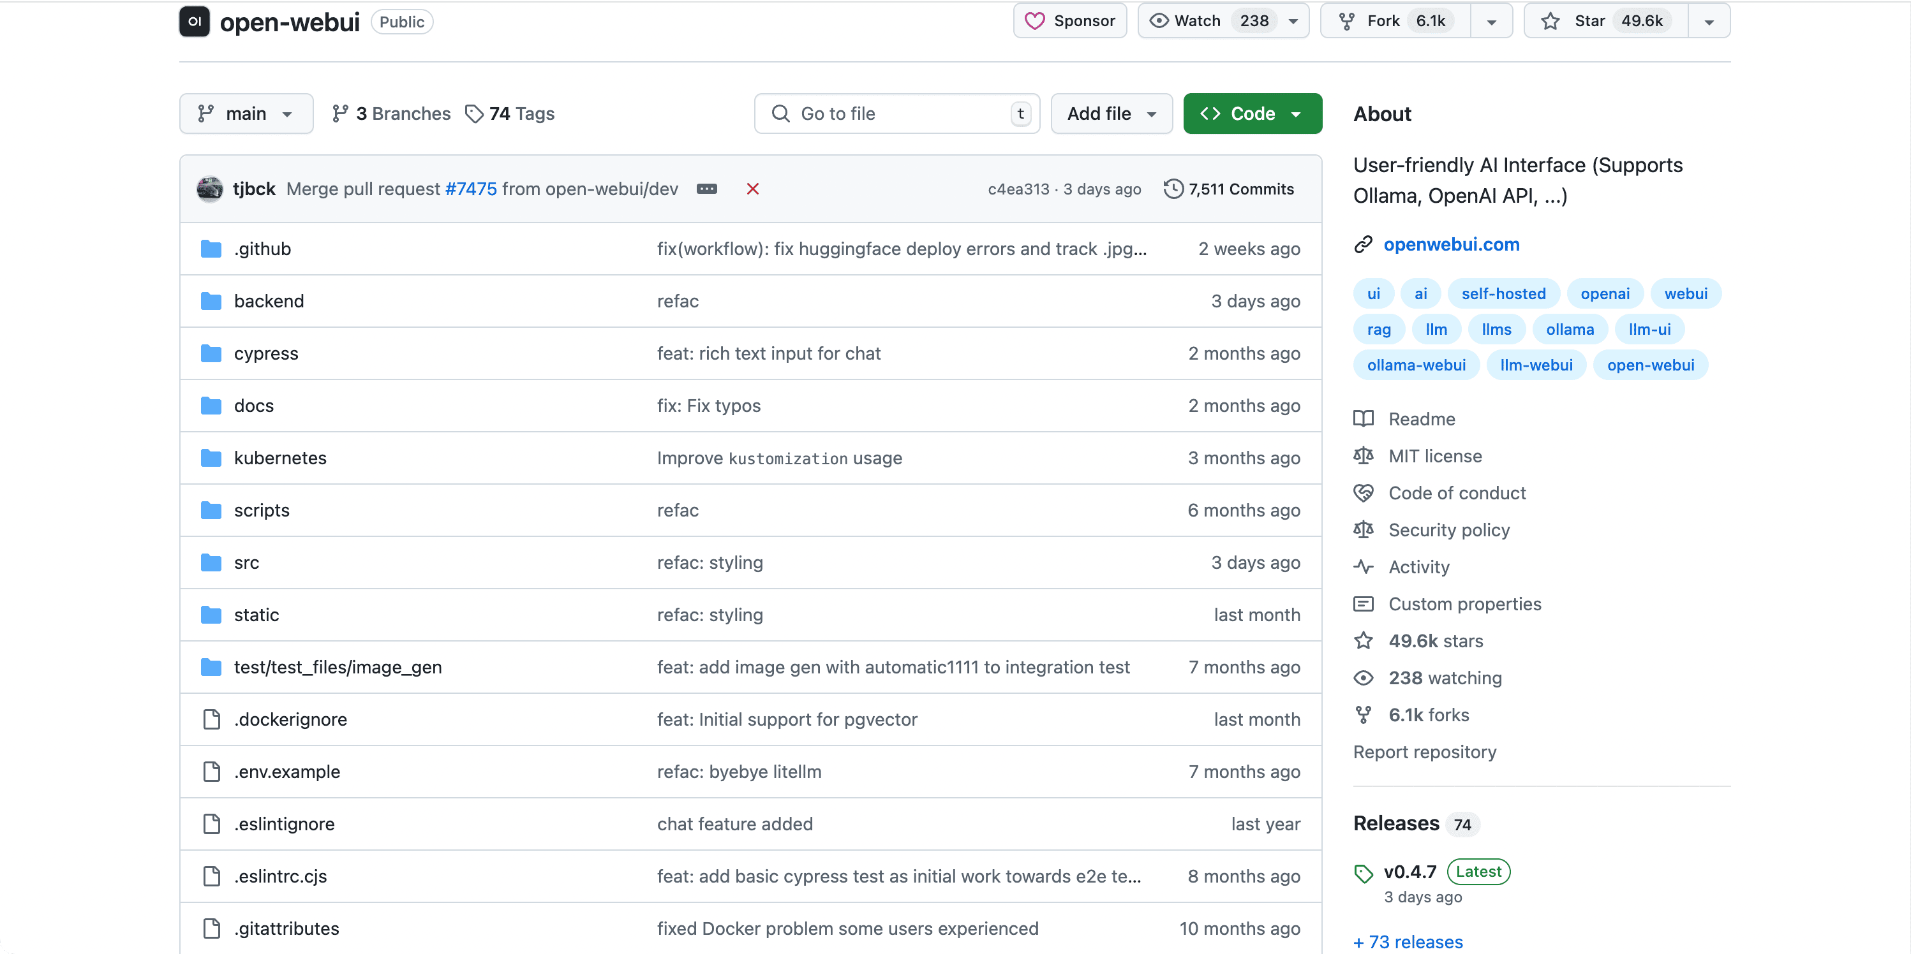1911x954 pixels.
Task: Click the Sponsor heart button
Action: tap(1069, 21)
